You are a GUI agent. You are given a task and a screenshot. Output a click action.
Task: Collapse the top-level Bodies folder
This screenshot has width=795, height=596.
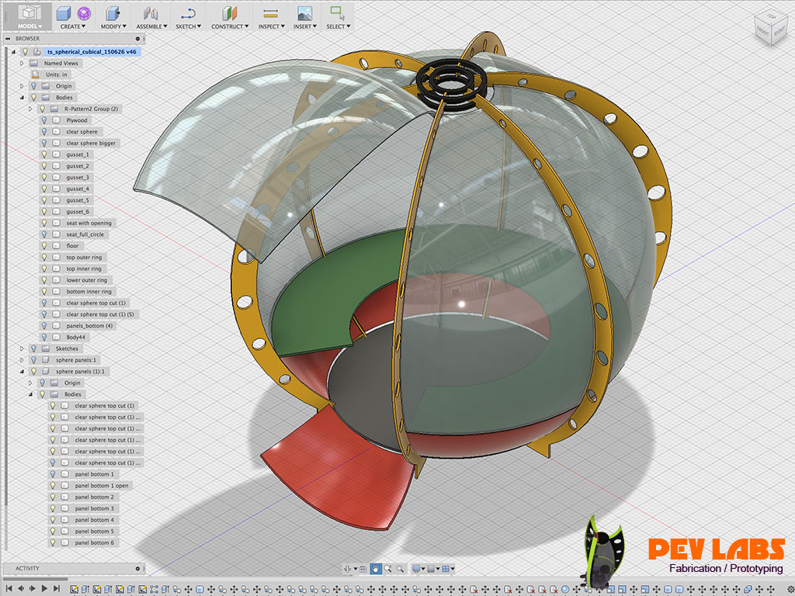23,98
